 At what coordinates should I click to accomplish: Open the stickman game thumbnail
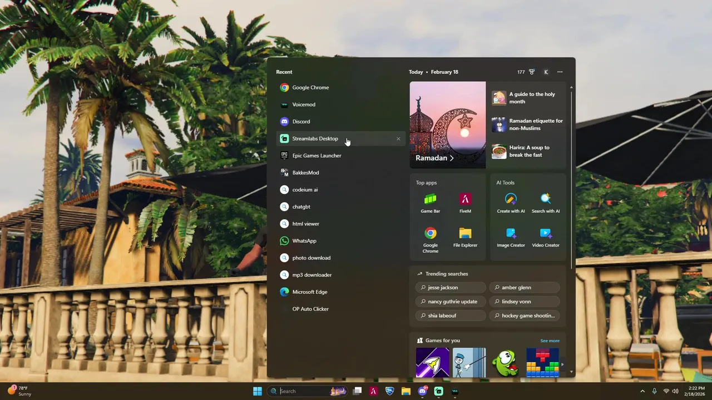point(469,363)
